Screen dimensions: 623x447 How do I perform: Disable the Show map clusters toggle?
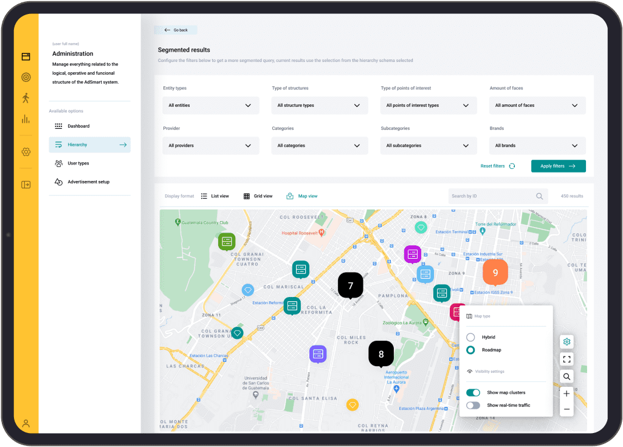coord(473,392)
